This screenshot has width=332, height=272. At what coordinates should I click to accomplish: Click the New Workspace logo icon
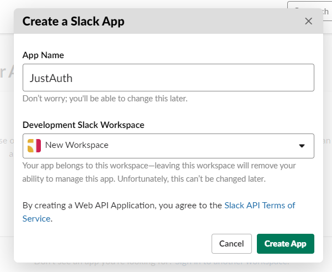click(x=34, y=146)
